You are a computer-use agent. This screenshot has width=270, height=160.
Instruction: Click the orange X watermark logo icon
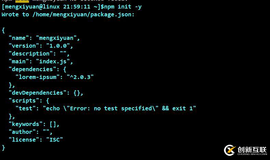[230, 150]
